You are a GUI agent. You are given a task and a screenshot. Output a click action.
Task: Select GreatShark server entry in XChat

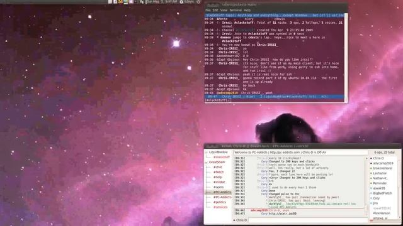coord(217,162)
